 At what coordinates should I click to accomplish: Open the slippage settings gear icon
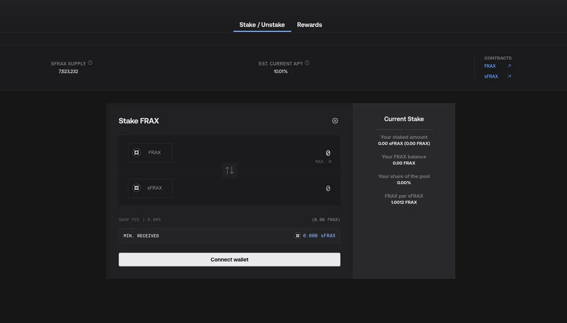point(335,121)
